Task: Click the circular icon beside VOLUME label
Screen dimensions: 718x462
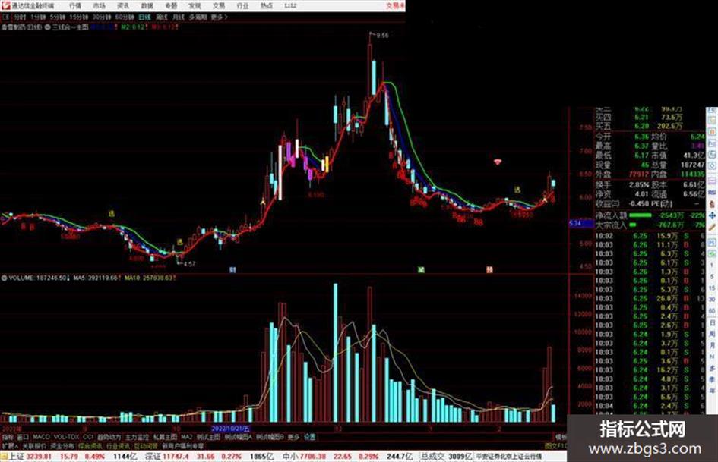Action: click(x=4, y=278)
